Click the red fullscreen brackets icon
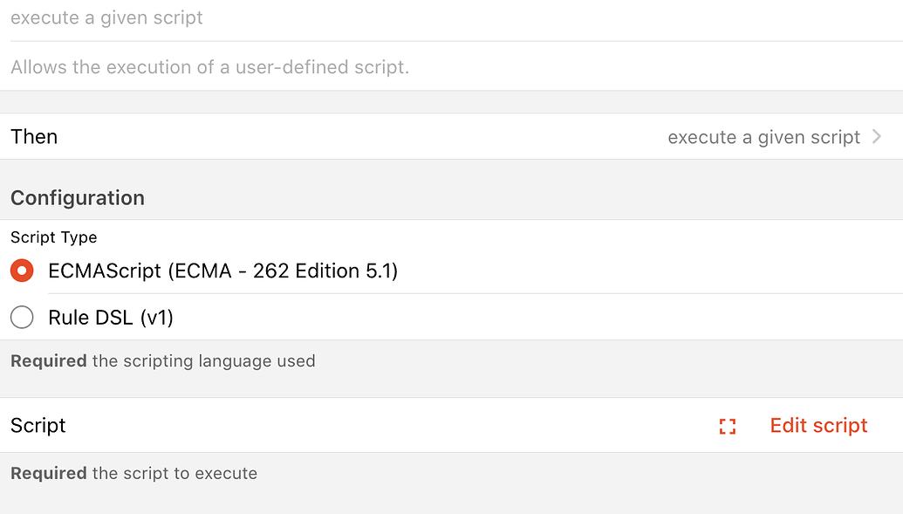Viewport: 903px width, 514px height. click(728, 426)
